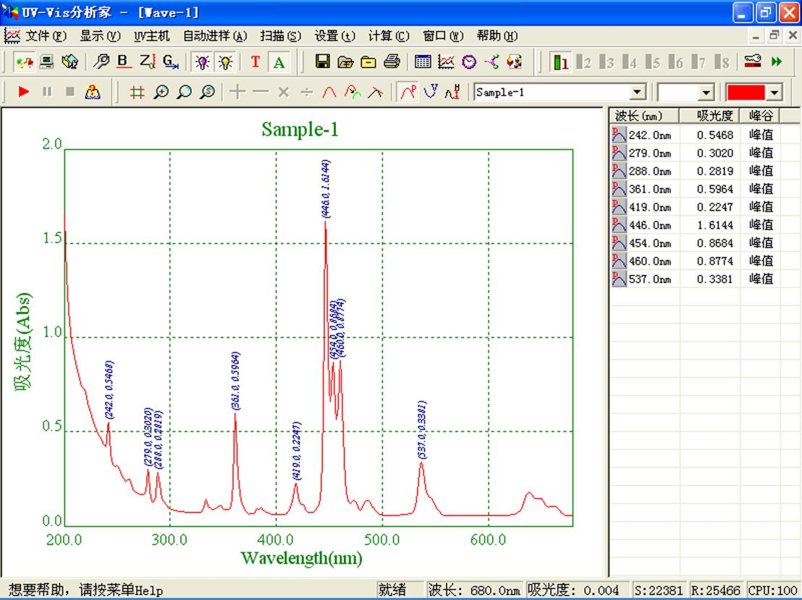Toggle the grid lines icon
The width and height of the screenshot is (802, 600).
(137, 92)
